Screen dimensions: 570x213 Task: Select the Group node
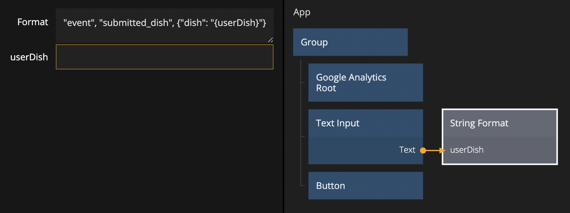[x=350, y=42]
